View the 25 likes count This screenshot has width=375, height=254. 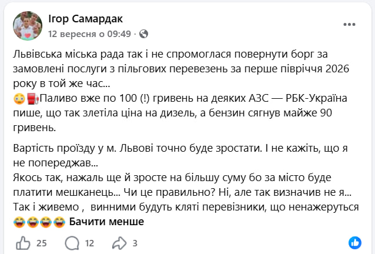click(x=41, y=243)
